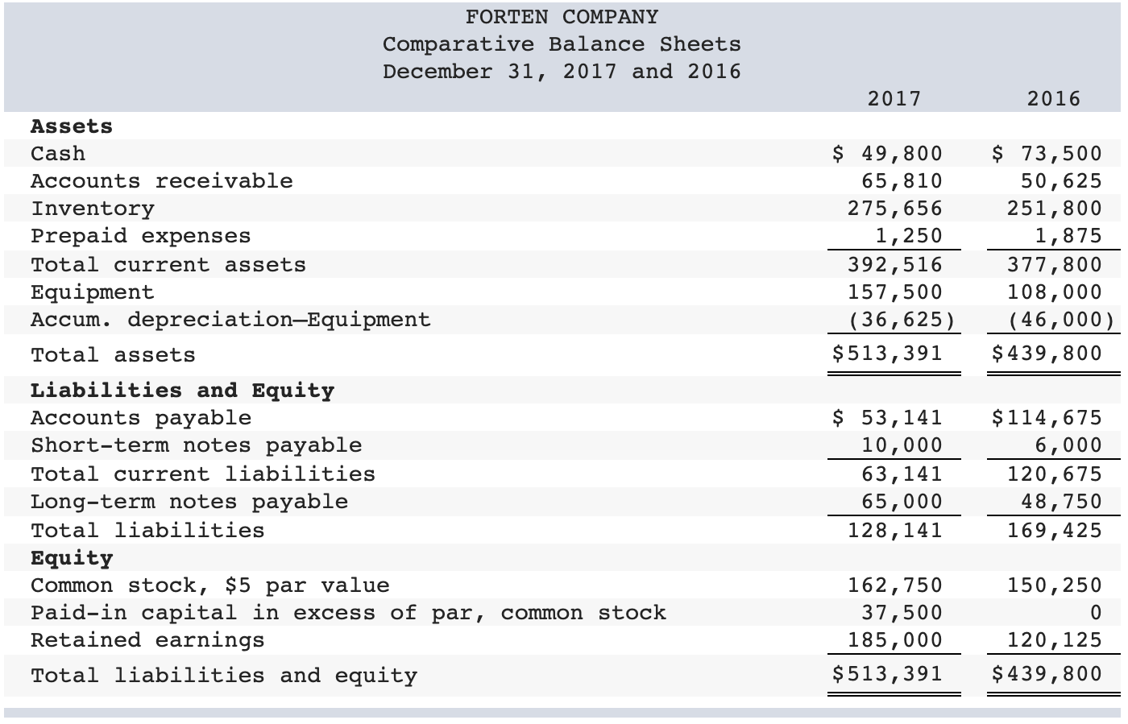
Task: Click the 2016 column header
Action: pos(1054,98)
